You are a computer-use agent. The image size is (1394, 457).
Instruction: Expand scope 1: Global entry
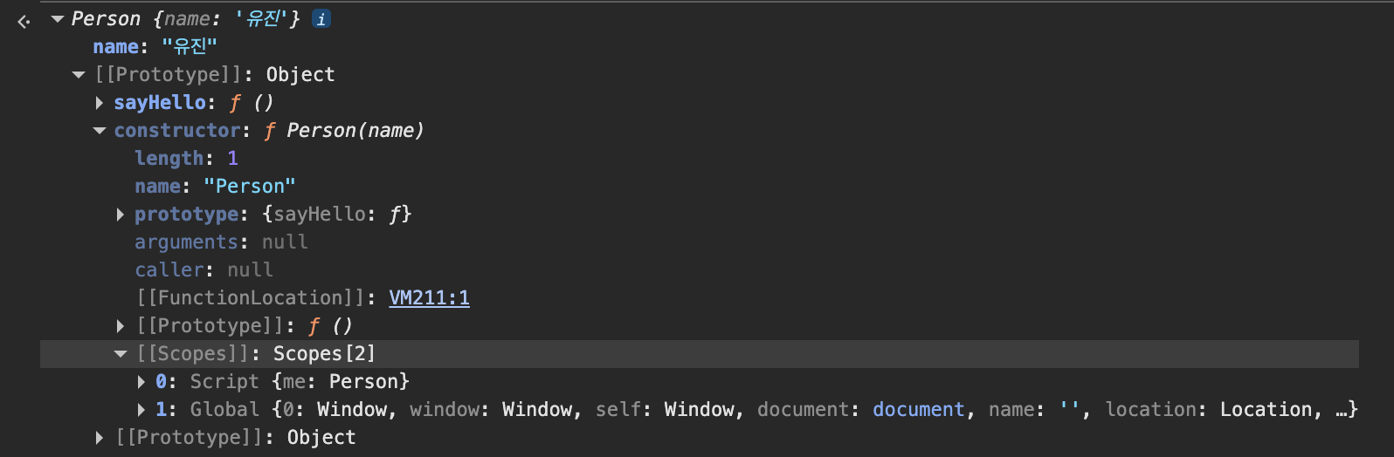141,410
